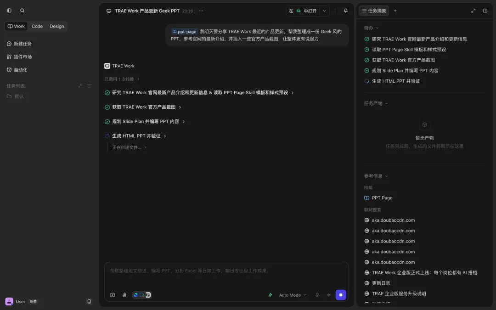Click the slash command icon in input bar
Image resolution: width=496 pixels, height=310 pixels.
pyautogui.click(x=113, y=295)
